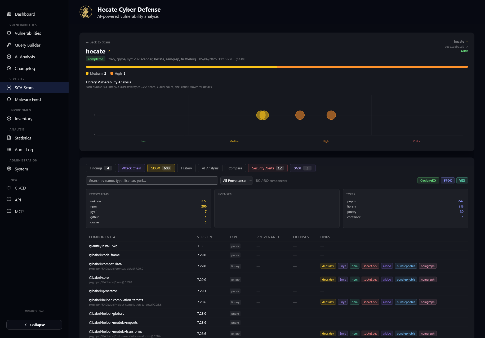Click the Statistics chart icon
The image size is (485, 338).
9,138
